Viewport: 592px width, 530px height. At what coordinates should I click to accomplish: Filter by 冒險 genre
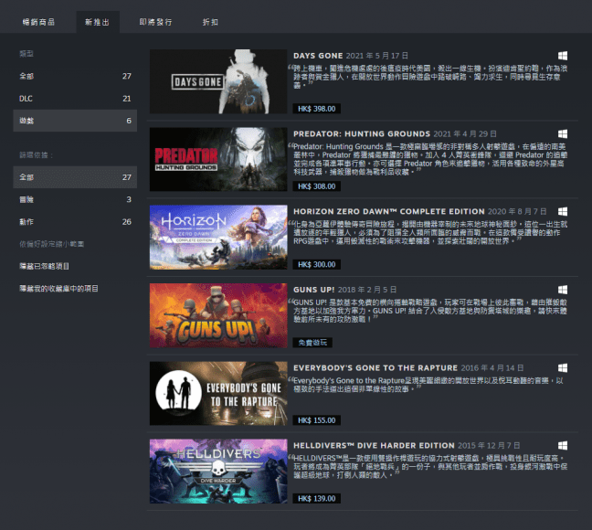click(x=75, y=199)
